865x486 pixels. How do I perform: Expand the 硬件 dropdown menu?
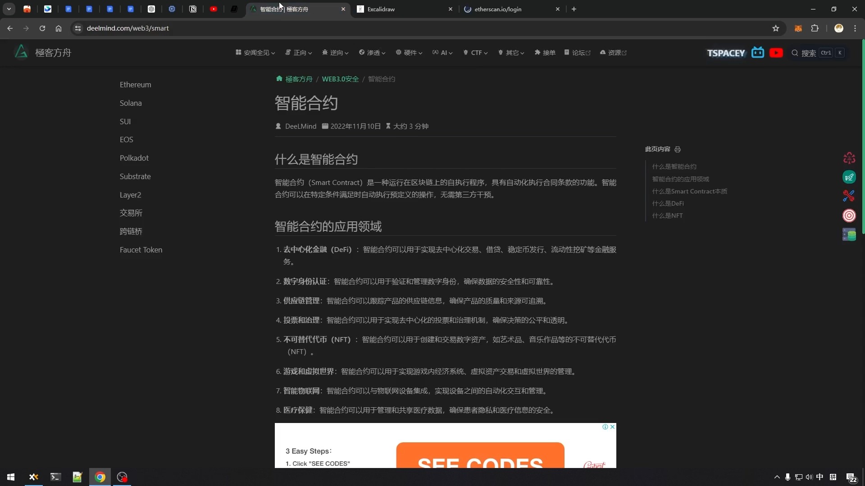point(408,53)
